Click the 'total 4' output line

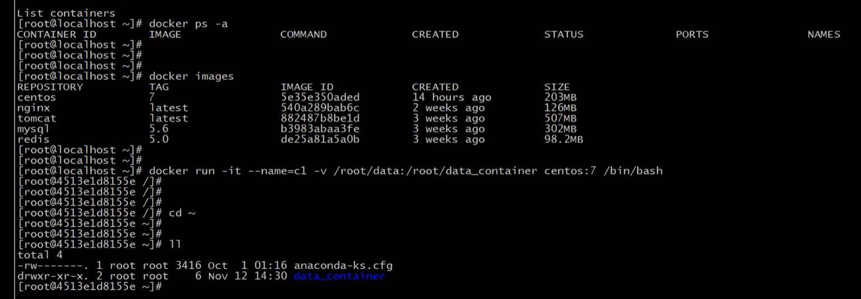[x=40, y=255]
